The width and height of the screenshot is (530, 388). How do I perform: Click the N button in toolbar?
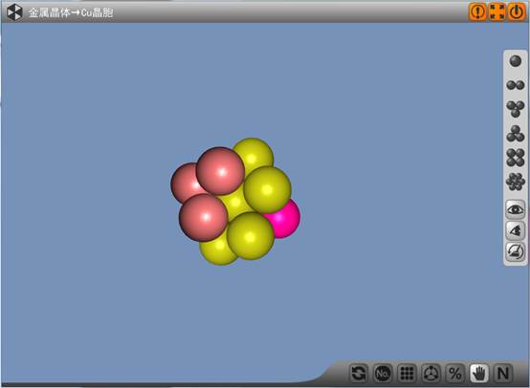[503, 374]
